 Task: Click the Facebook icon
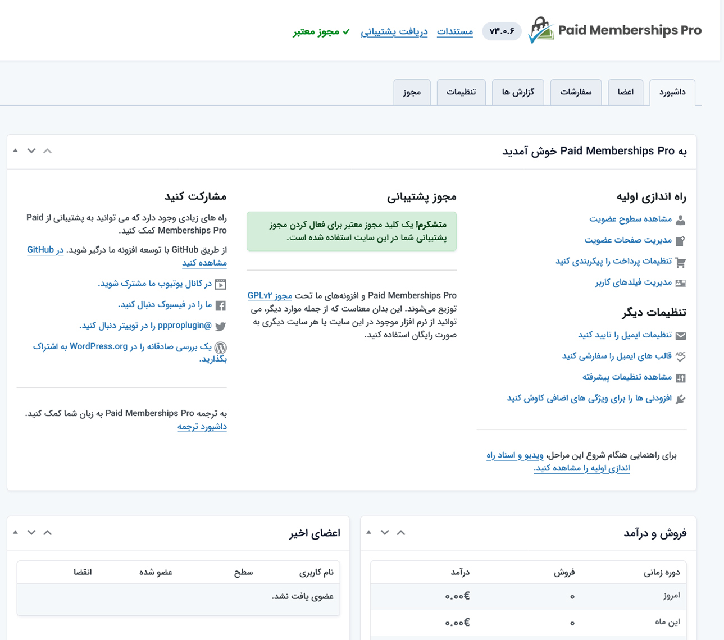(x=221, y=305)
